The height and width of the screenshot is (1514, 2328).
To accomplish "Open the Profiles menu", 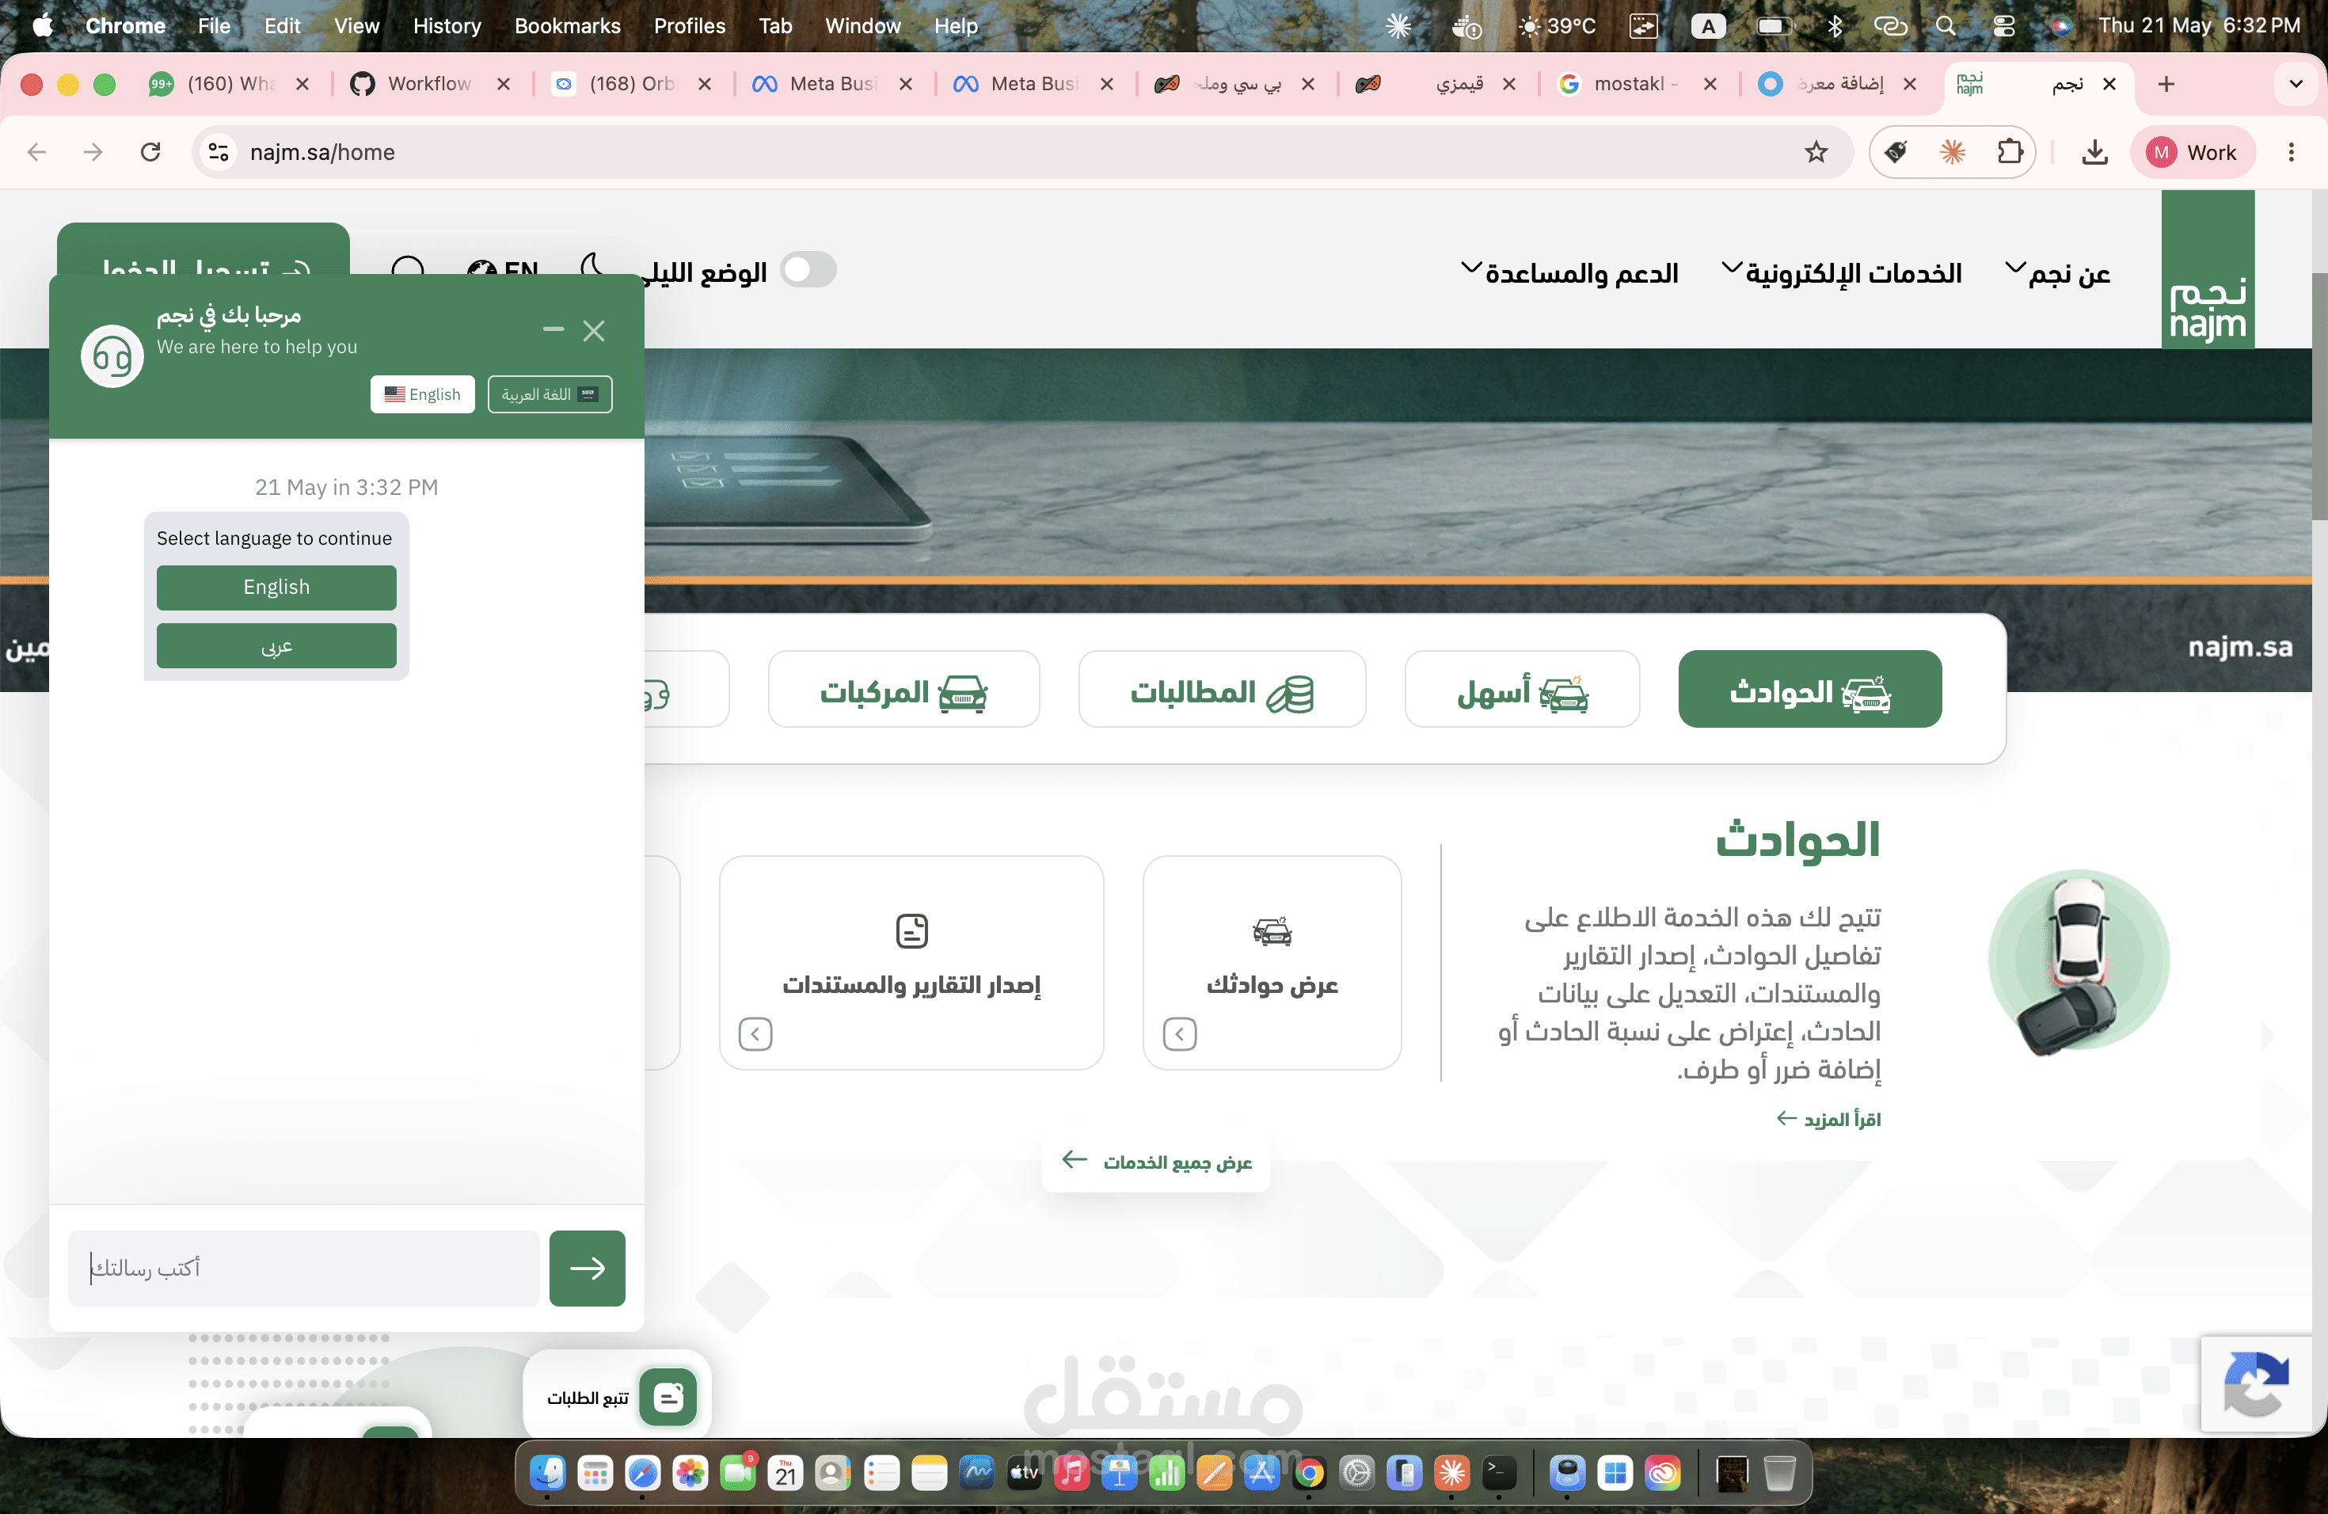I will point(690,25).
